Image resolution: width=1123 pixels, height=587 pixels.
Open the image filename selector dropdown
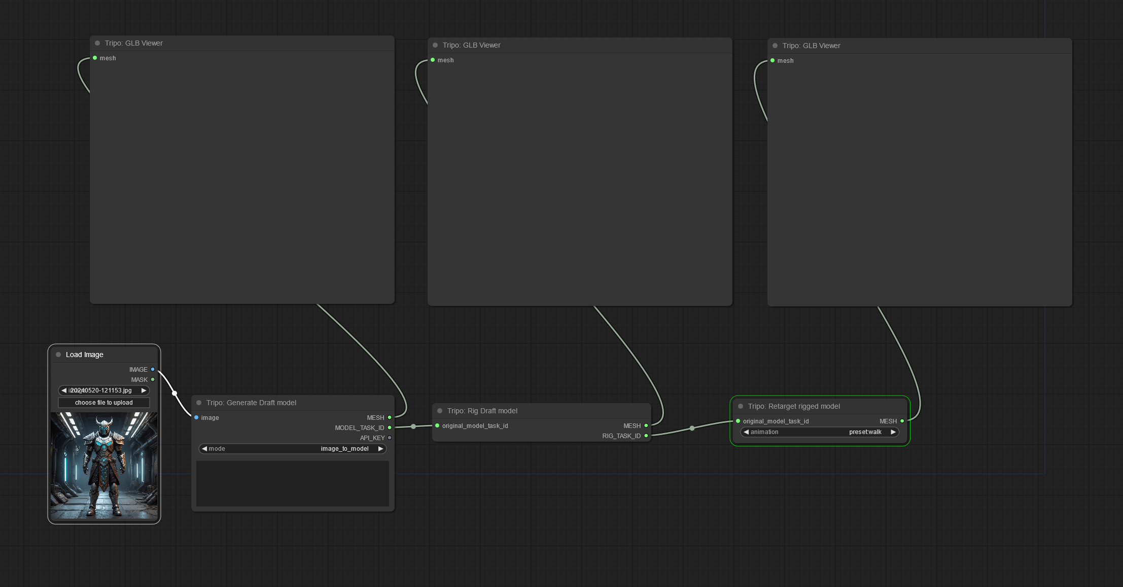click(x=103, y=390)
